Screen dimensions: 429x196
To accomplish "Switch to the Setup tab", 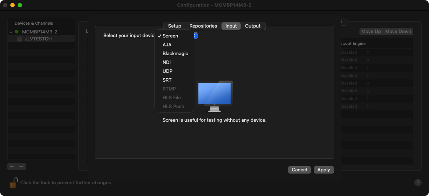I will (174, 26).
